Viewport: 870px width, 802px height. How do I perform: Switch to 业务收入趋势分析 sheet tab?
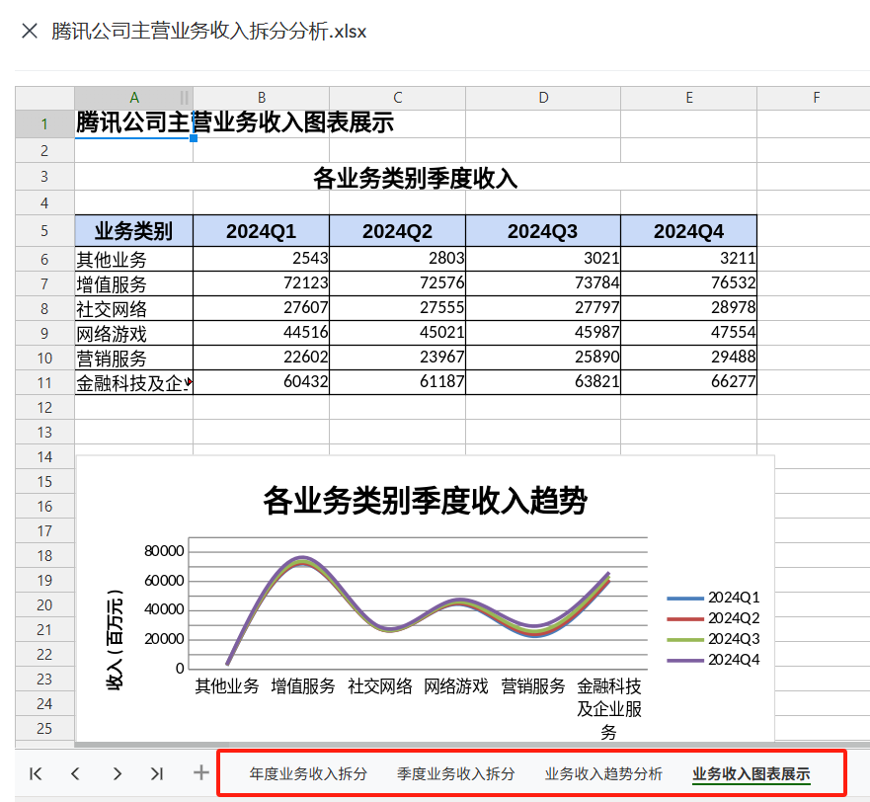pyautogui.click(x=603, y=773)
